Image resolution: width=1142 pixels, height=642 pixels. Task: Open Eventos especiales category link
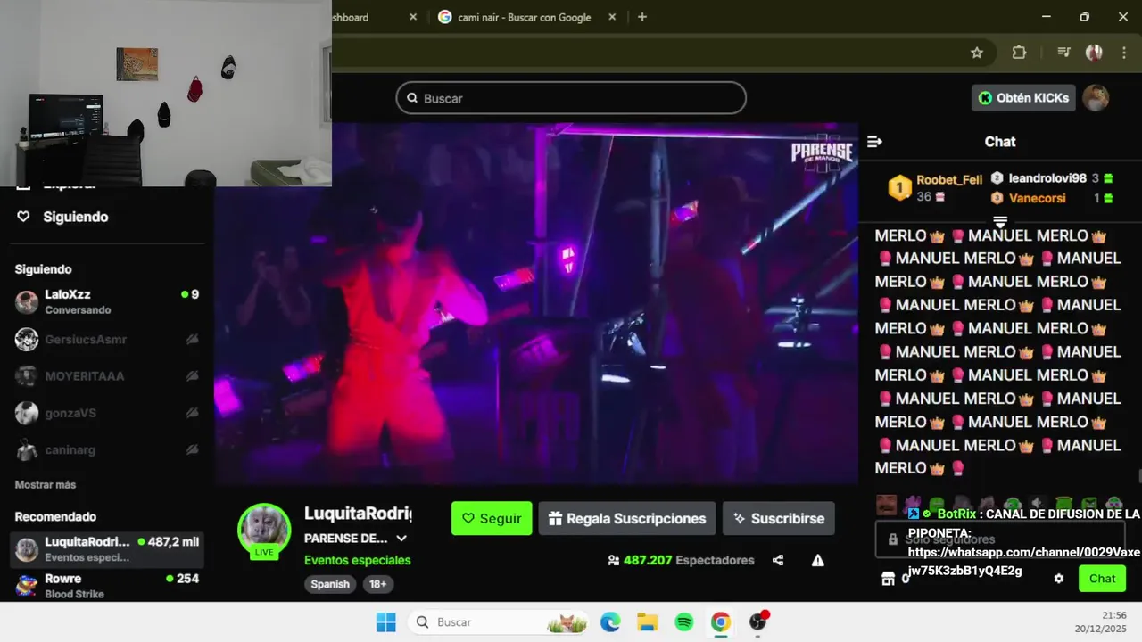pyautogui.click(x=357, y=560)
